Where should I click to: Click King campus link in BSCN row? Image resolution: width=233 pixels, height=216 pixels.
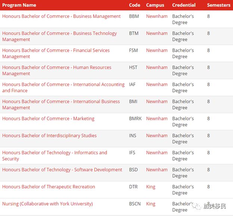pyautogui.click(x=151, y=204)
